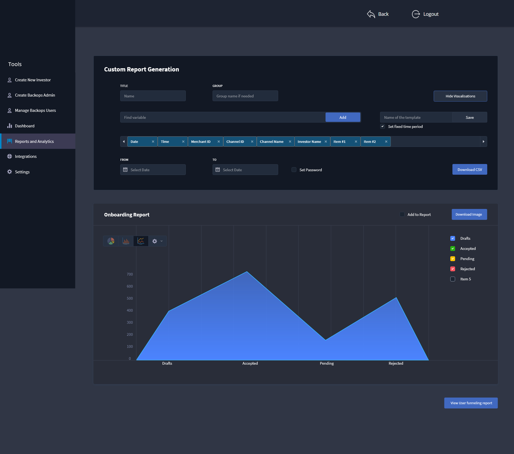Toggle the yellow Pending legend swatch

(453, 259)
